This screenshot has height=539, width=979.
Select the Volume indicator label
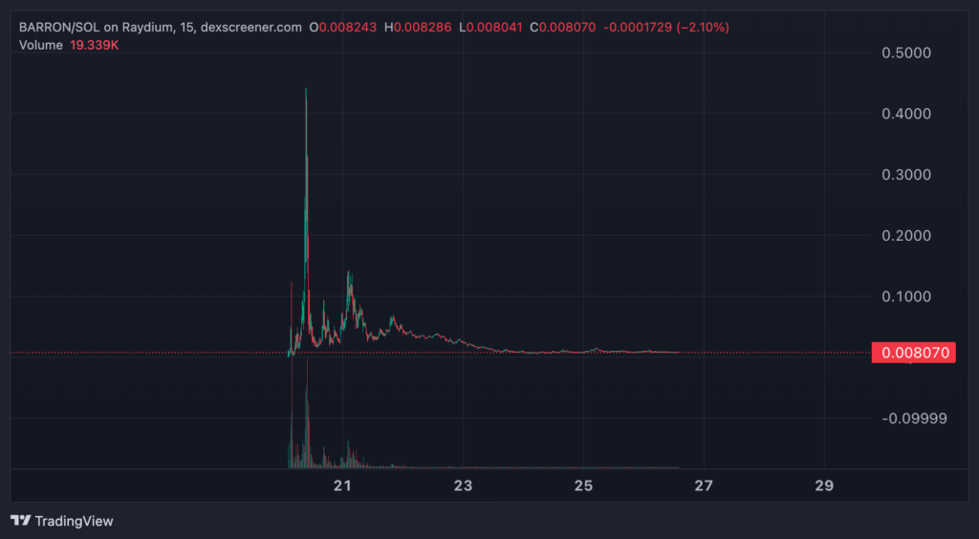click(x=40, y=44)
